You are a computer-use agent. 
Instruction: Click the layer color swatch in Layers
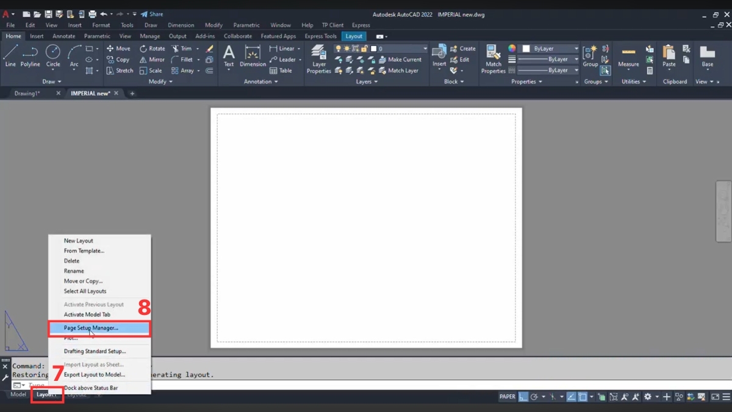pyautogui.click(x=373, y=48)
